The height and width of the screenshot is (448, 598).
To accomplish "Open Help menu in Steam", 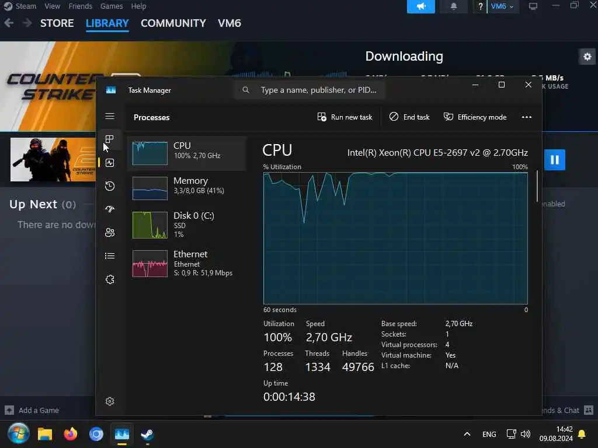I will [x=138, y=6].
